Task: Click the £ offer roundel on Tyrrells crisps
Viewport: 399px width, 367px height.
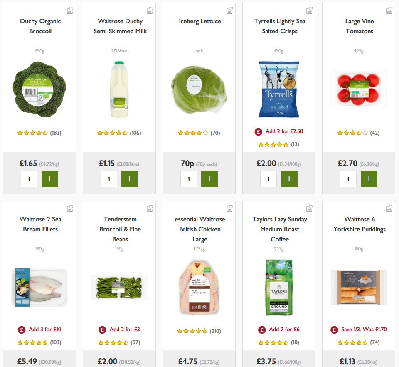Action: (x=258, y=131)
